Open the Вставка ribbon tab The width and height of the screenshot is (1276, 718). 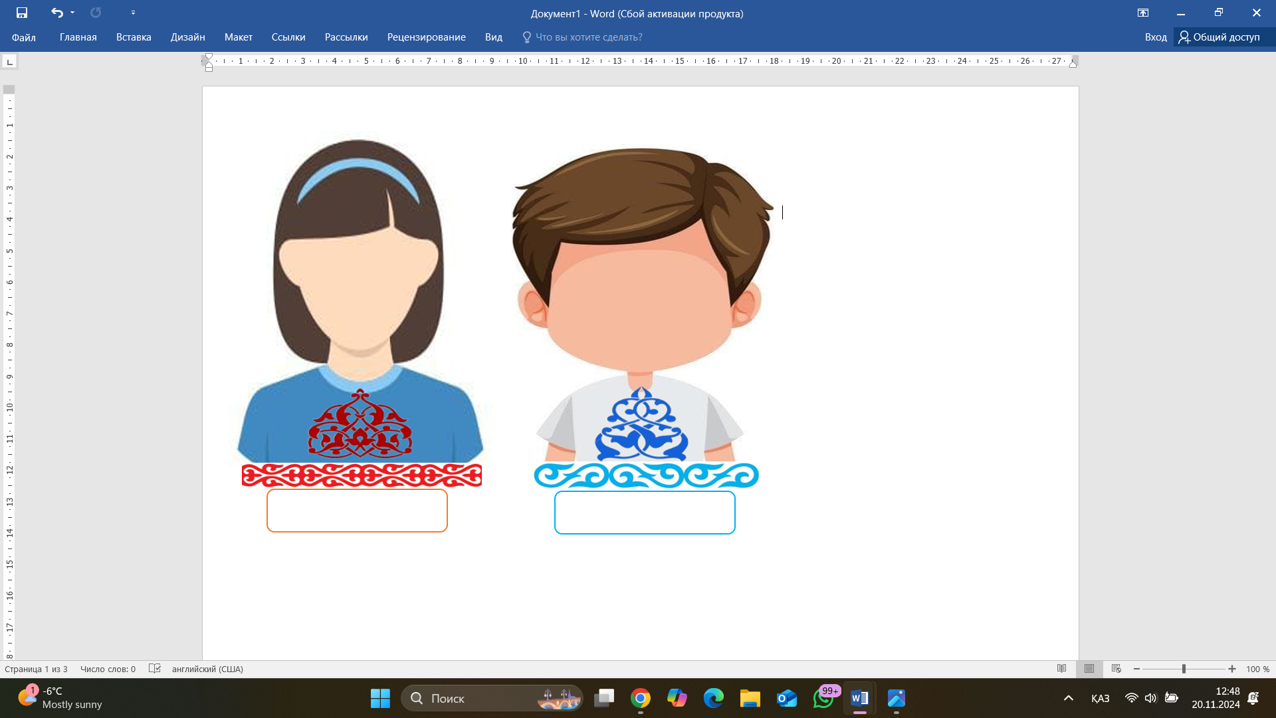point(134,37)
